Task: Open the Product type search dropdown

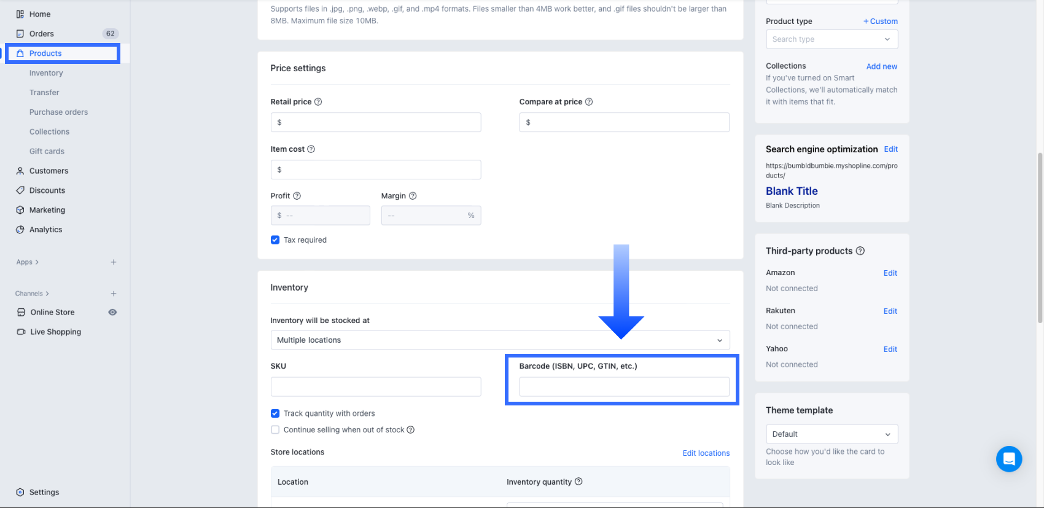Action: [x=832, y=39]
